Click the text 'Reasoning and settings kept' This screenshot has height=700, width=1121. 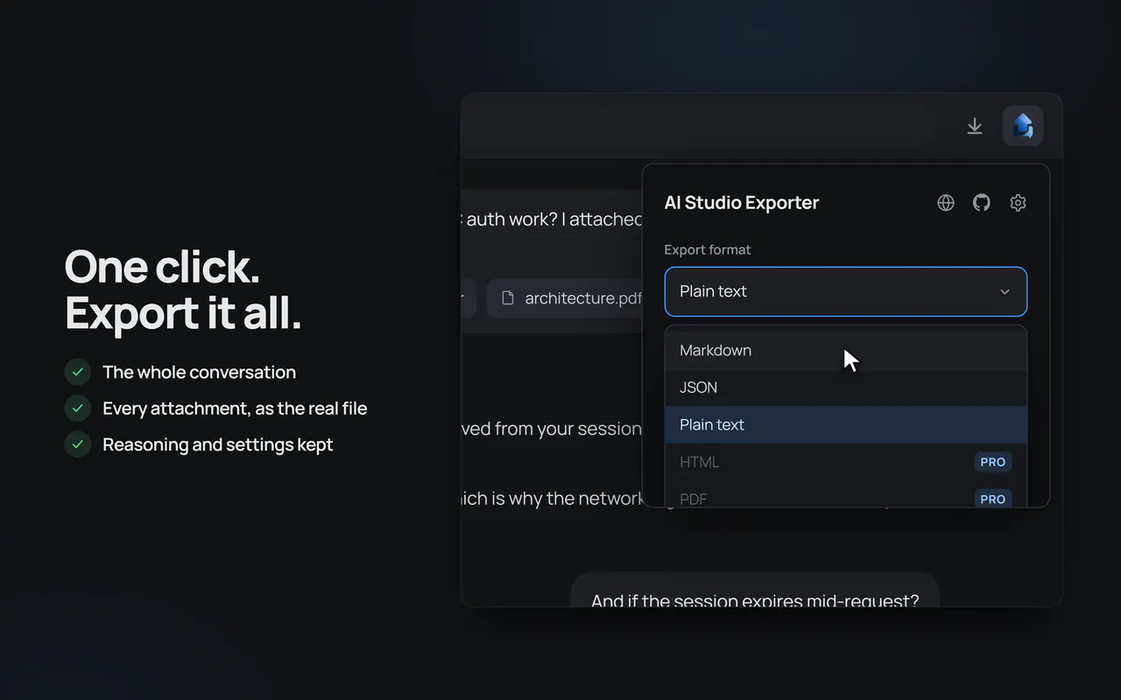click(218, 444)
